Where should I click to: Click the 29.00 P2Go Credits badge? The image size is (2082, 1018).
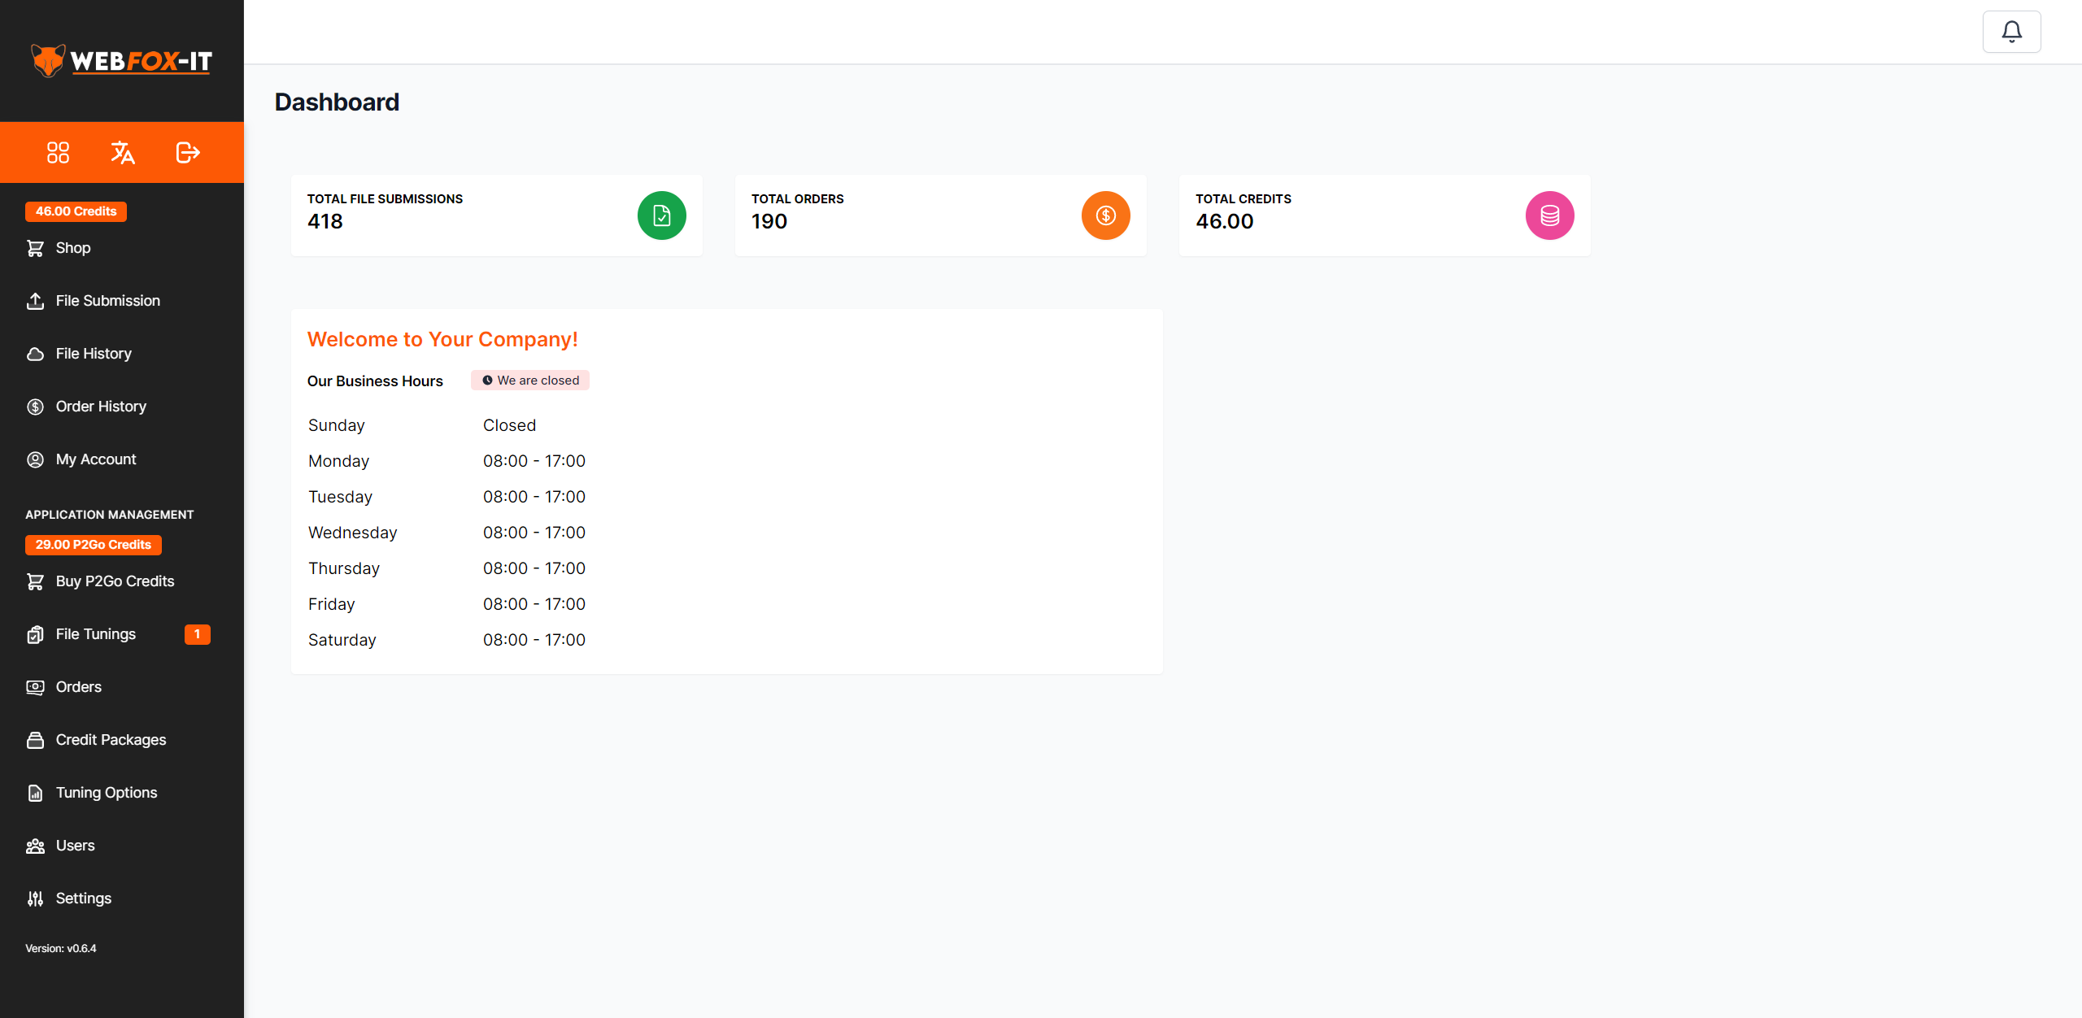pos(94,544)
